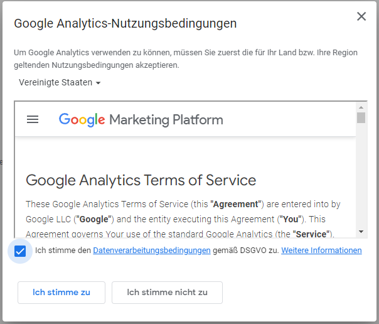Follow the Weitere Informationen link
The width and height of the screenshot is (379, 324).
pyautogui.click(x=321, y=251)
